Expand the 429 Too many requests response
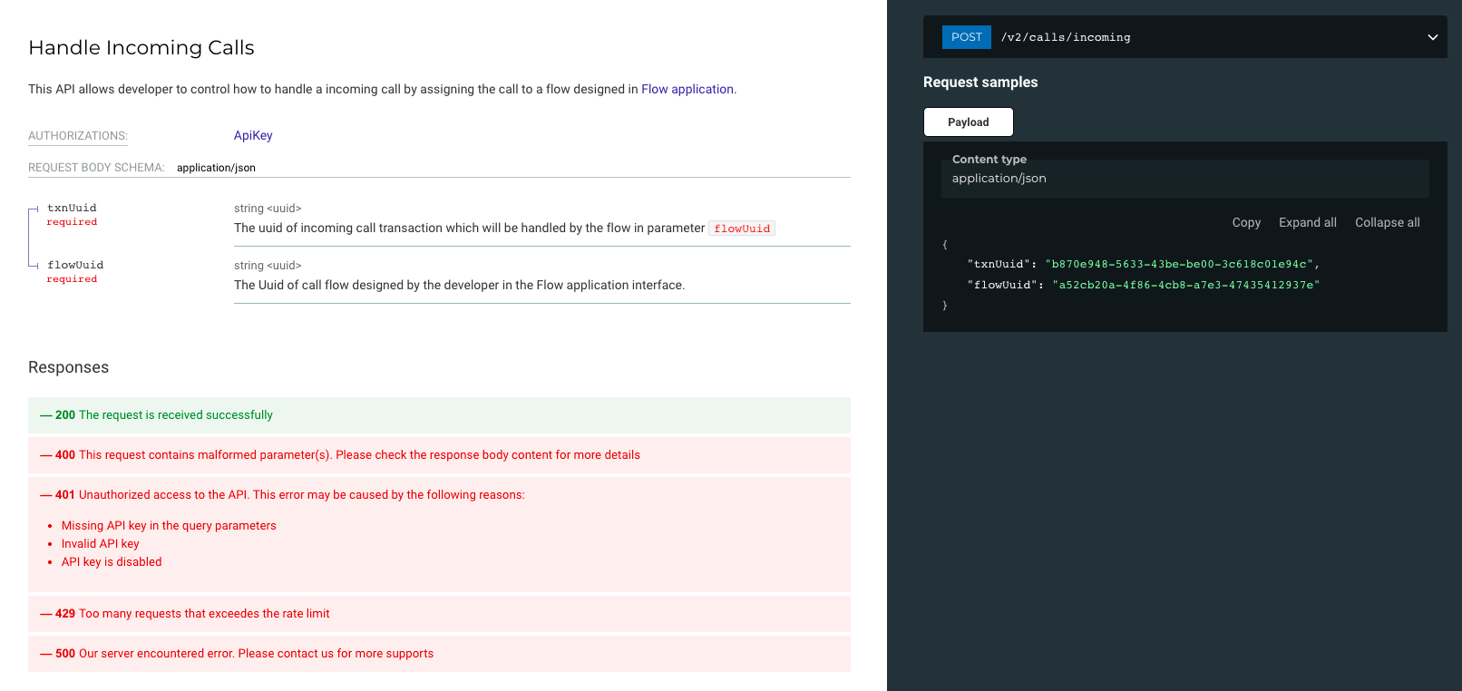This screenshot has height=691, width=1462. point(439,614)
